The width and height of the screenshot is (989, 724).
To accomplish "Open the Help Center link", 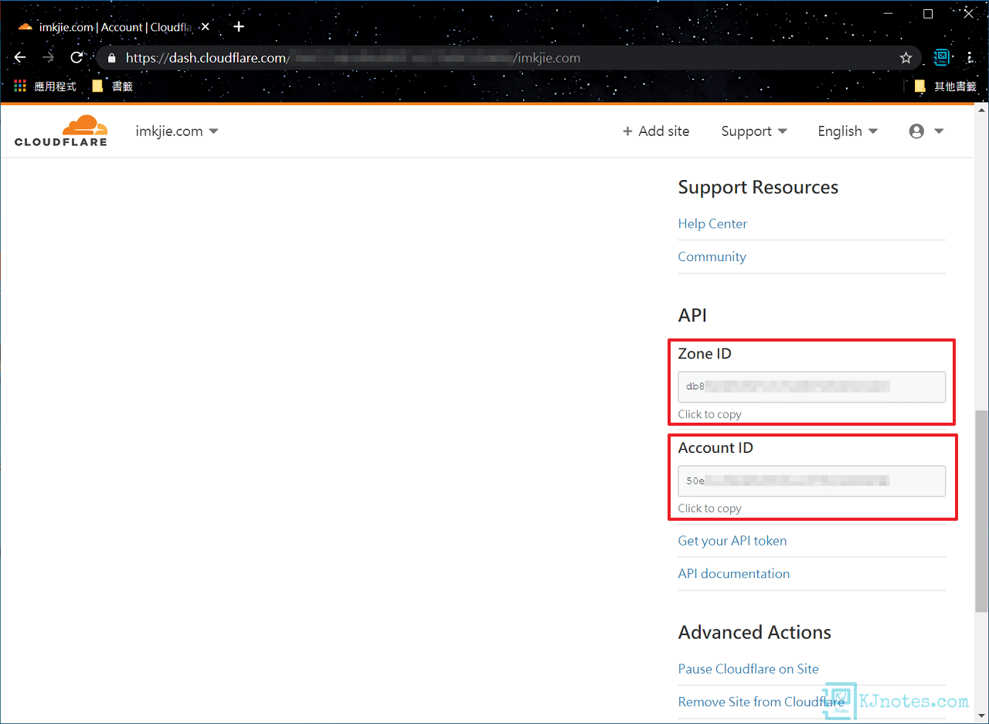I will [712, 223].
